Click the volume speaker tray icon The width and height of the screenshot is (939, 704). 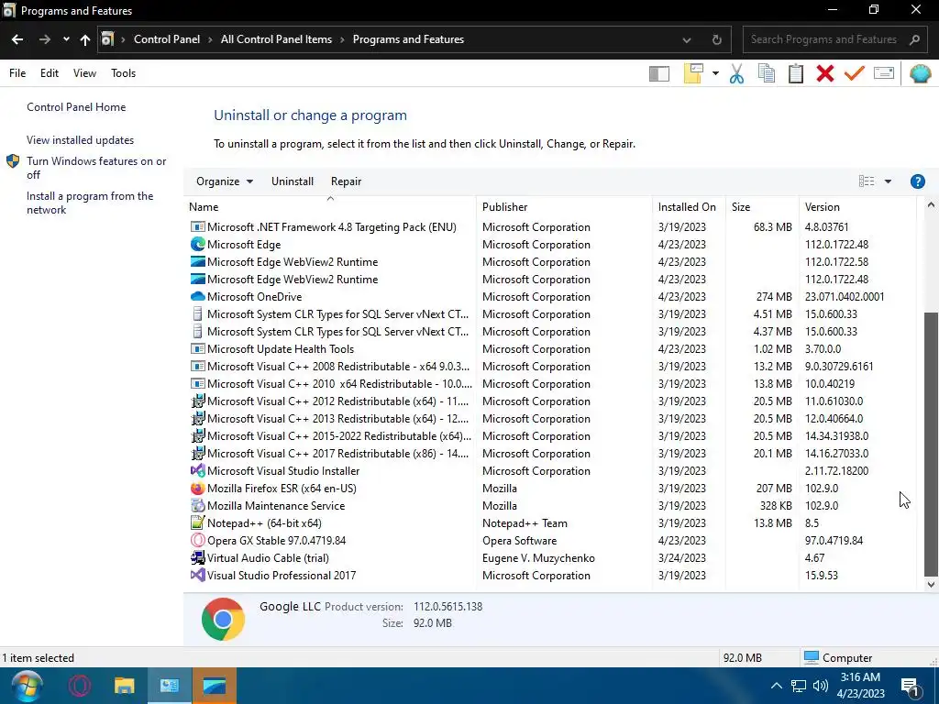click(821, 686)
